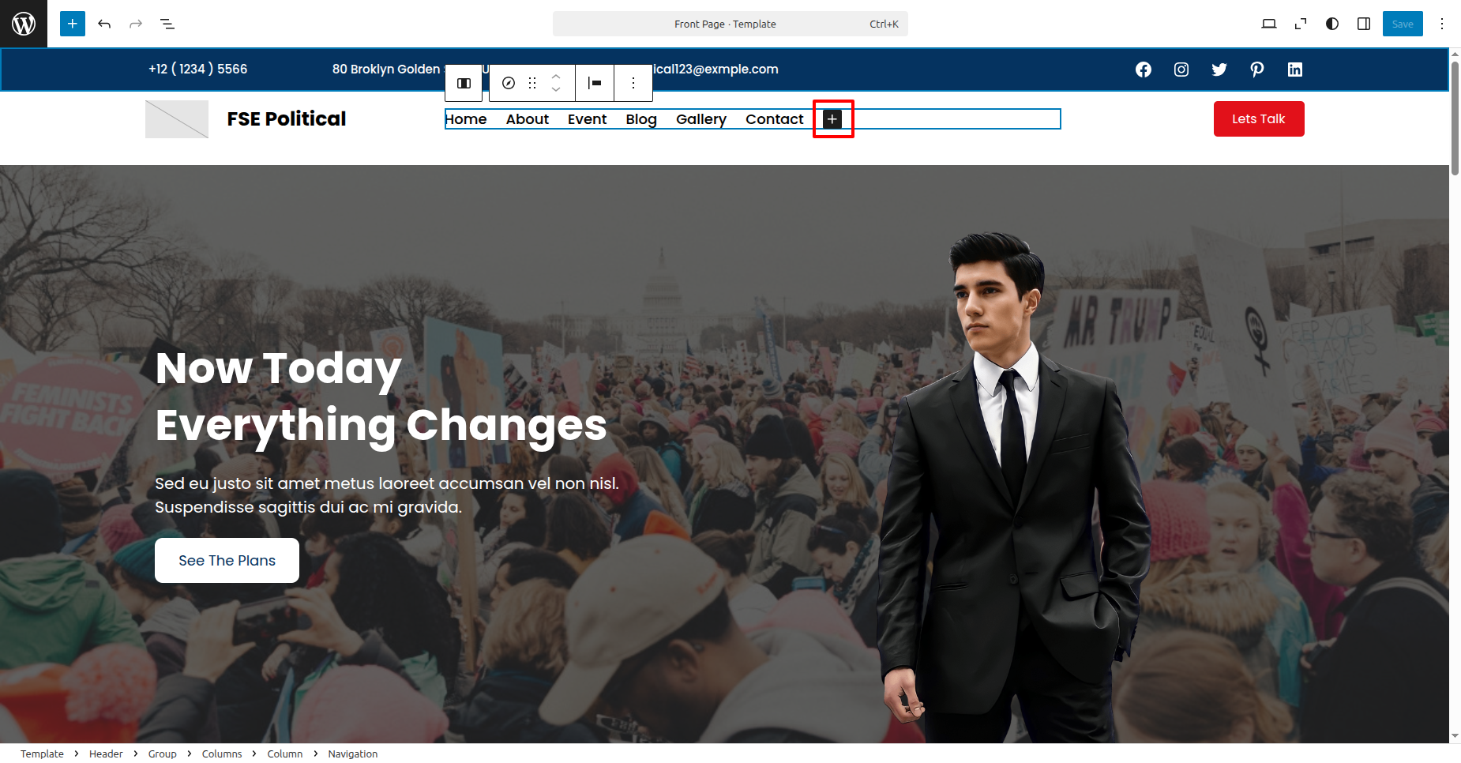Click the justify items alignment icon
The height and width of the screenshot is (763, 1461).
tap(595, 83)
